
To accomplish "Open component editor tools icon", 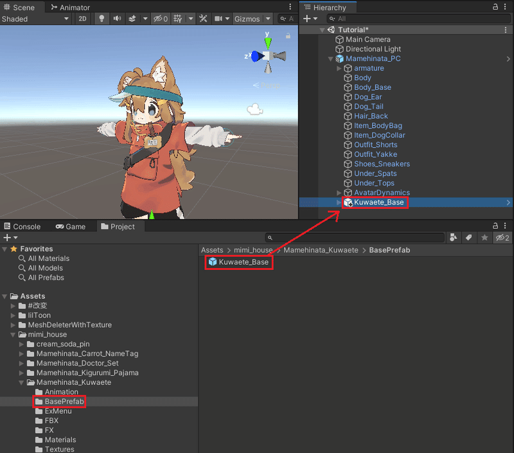I will [x=203, y=19].
